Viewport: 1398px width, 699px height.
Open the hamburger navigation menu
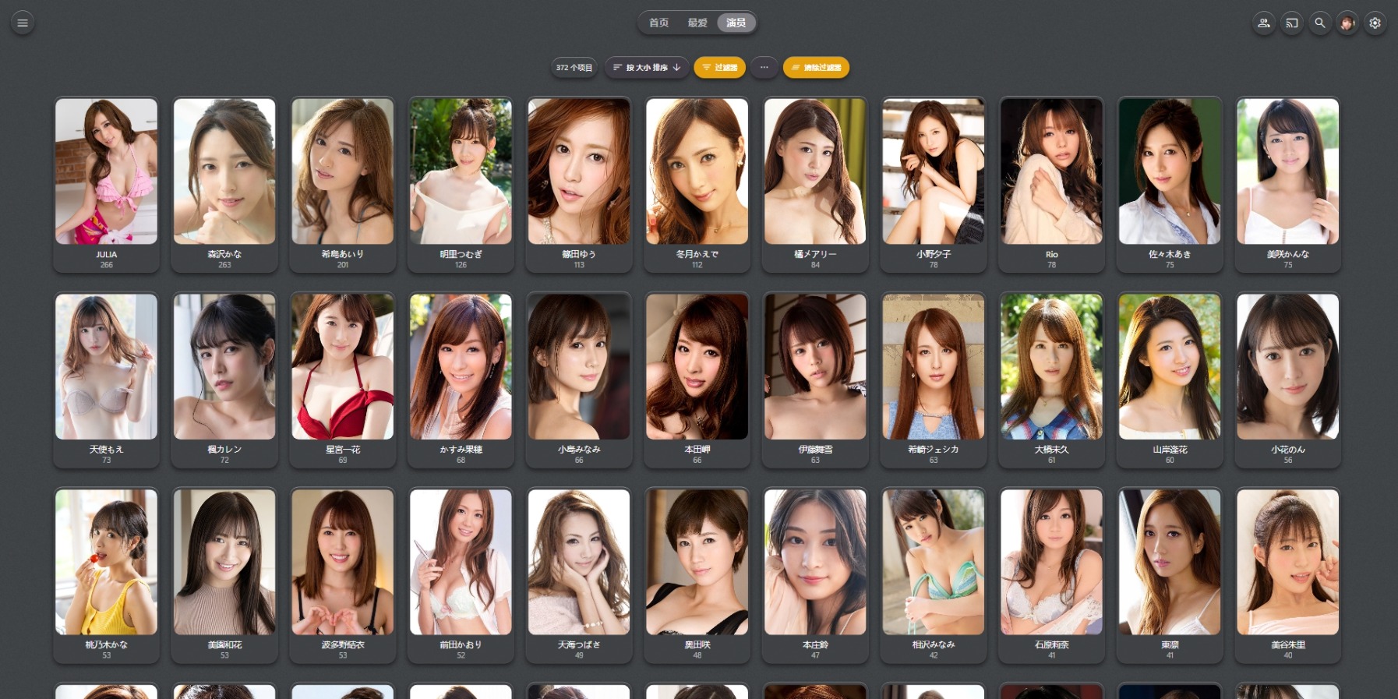(23, 23)
